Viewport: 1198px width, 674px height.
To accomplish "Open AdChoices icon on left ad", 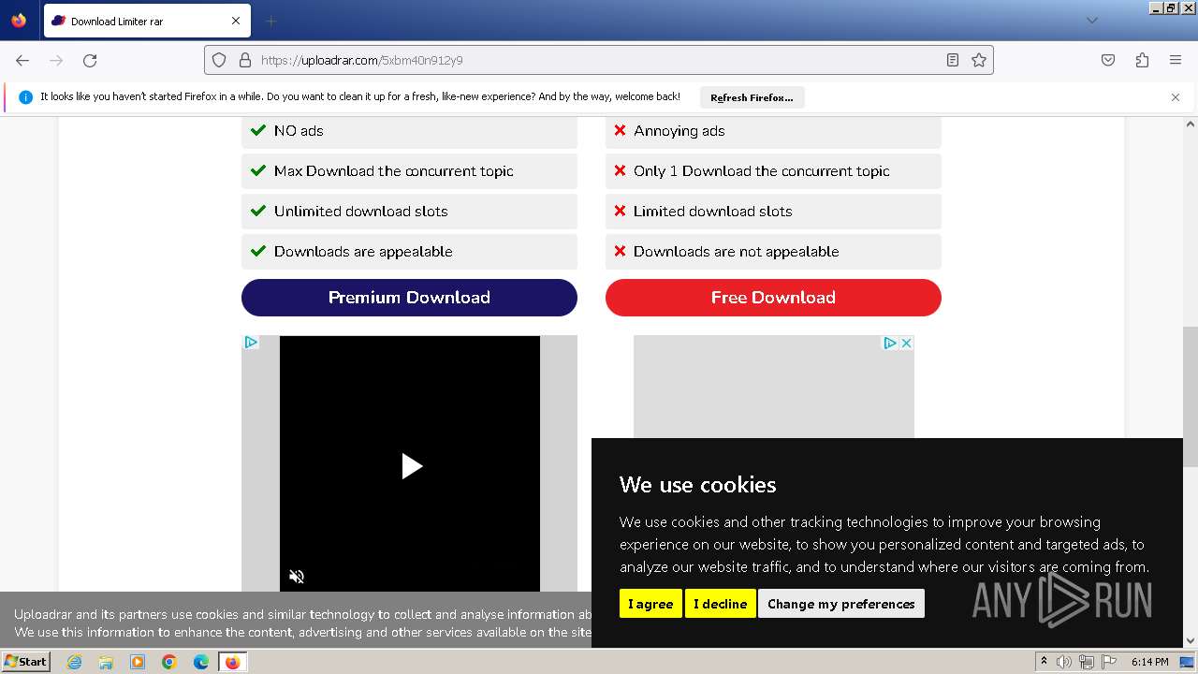I will [x=251, y=343].
